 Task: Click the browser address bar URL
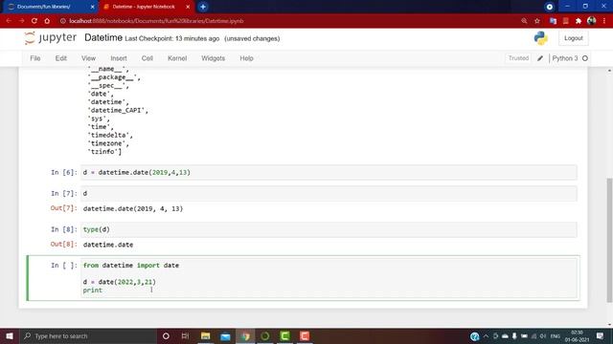156,21
